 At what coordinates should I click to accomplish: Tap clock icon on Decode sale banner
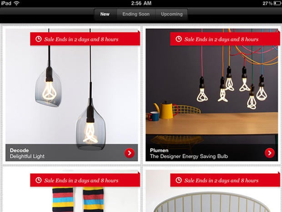click(x=39, y=39)
